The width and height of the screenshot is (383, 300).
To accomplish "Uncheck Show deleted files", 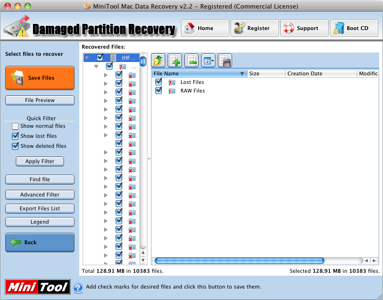I will coord(15,146).
